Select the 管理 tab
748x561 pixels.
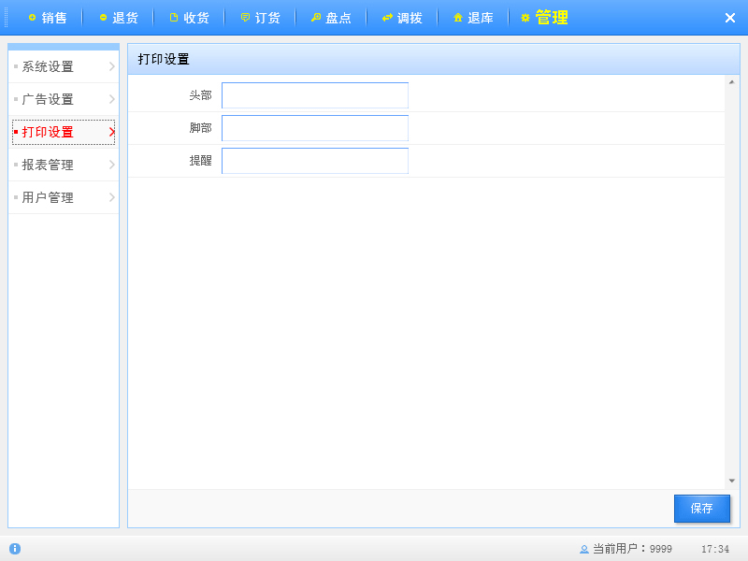pos(544,18)
